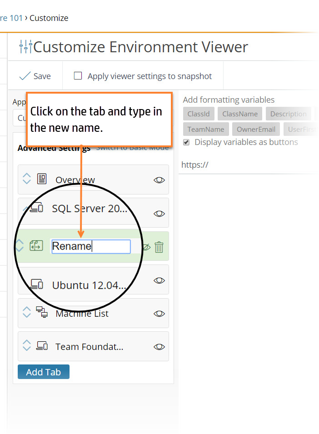Viewport: 319px width, 434px height.
Task: Click the slashed-eye icon beside the Rename field
Action: (x=146, y=246)
